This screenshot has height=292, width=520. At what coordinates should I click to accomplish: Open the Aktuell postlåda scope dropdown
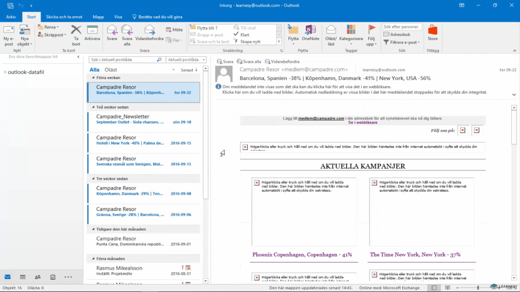coord(186,60)
